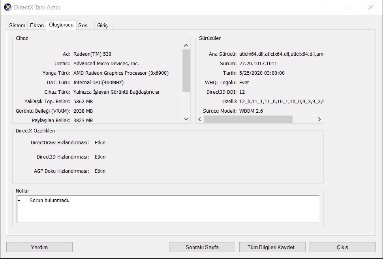Close the DirectX Tanı Aracı window
The width and height of the screenshot is (383, 259).
point(370,8)
